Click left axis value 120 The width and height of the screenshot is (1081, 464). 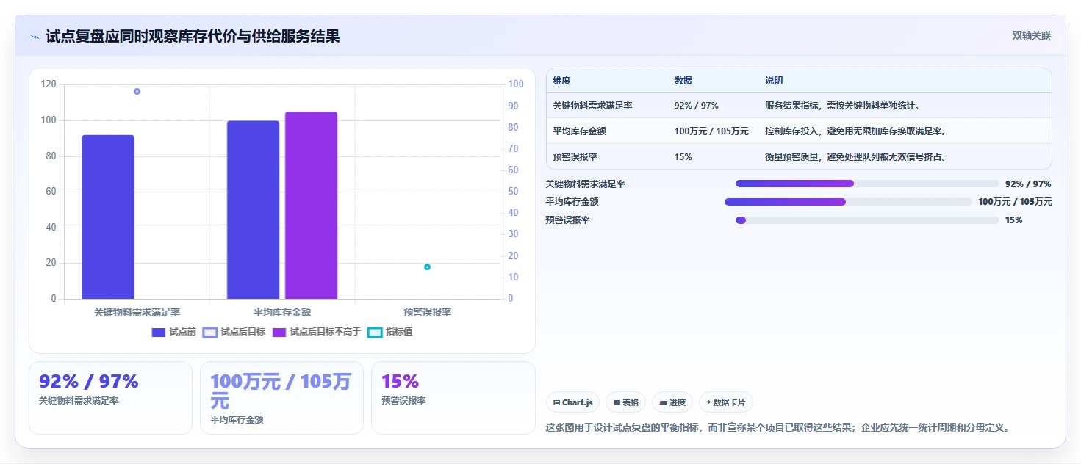(x=49, y=84)
